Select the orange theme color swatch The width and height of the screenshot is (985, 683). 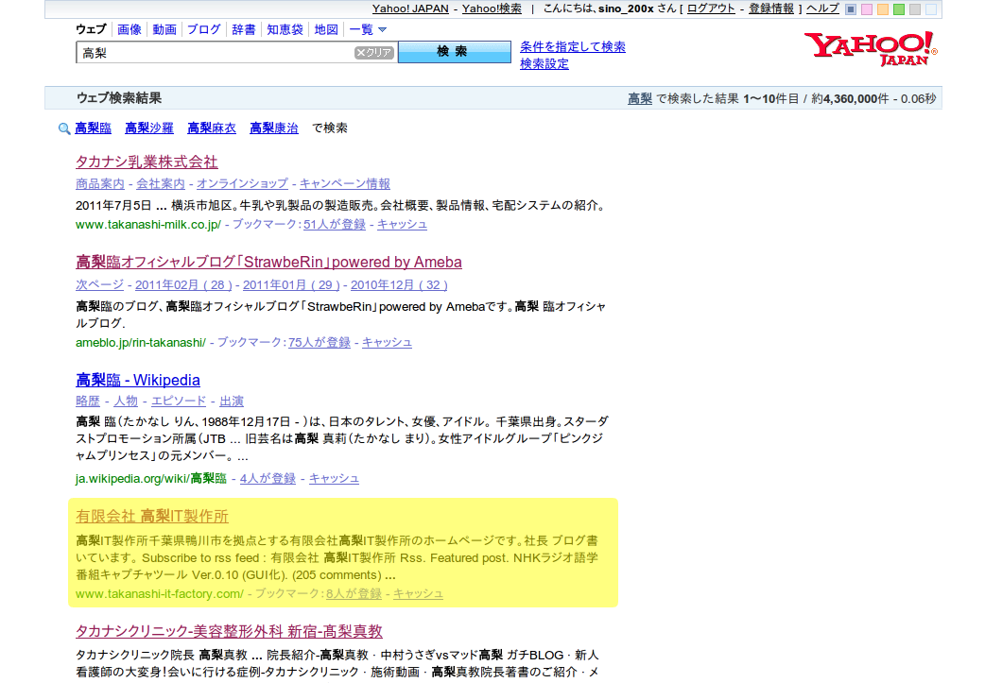(883, 9)
